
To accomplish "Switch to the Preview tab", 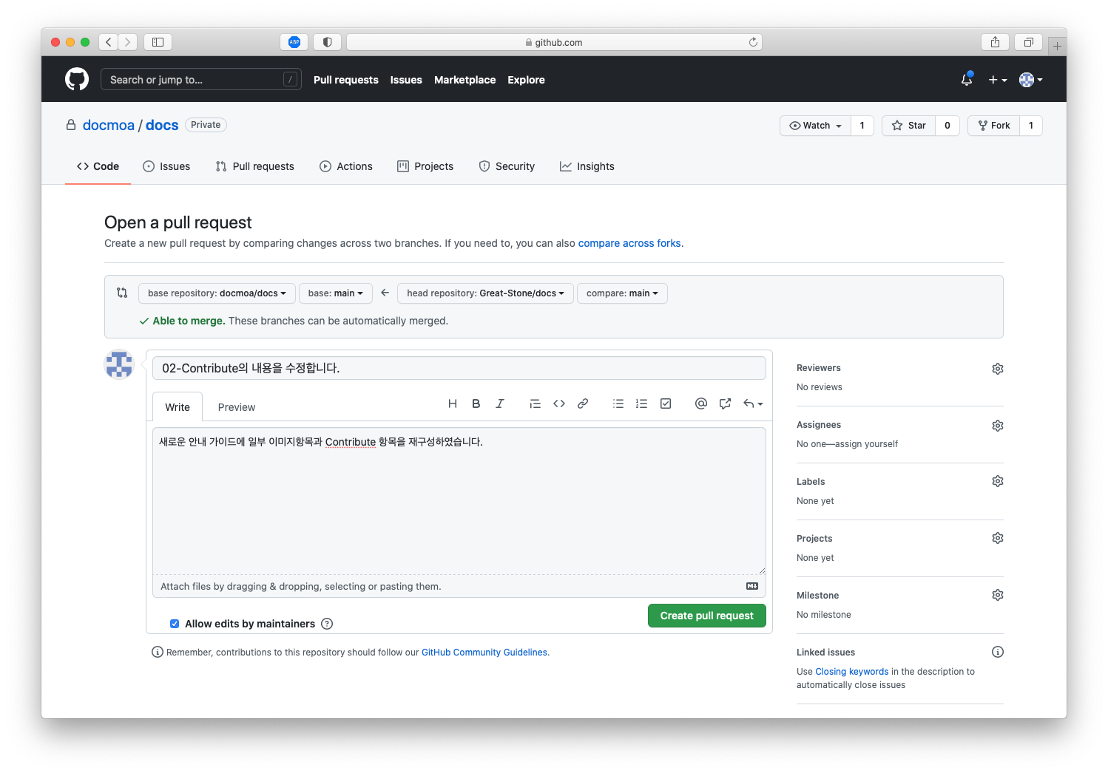I will click(237, 407).
